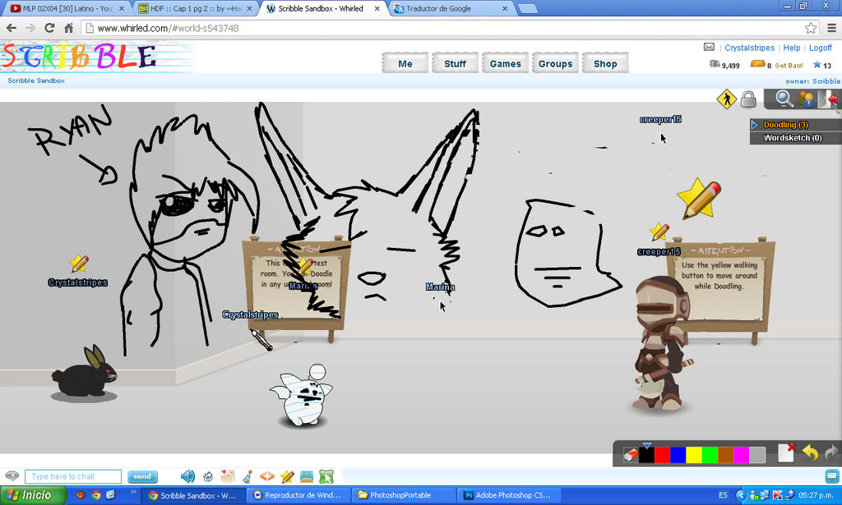Click the clear drawing page icon
The image size is (842, 505).
pos(787,452)
